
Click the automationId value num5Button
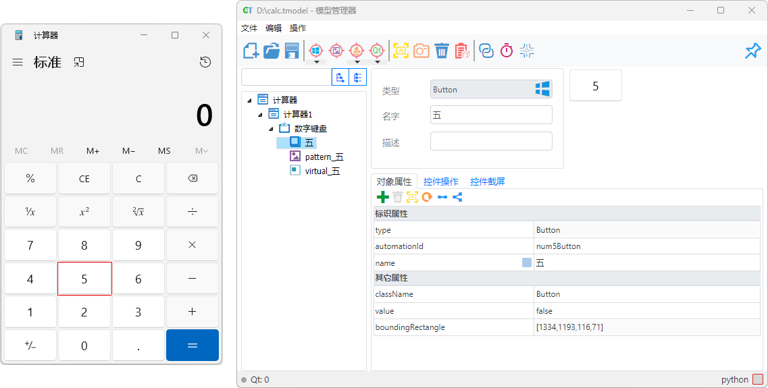(x=559, y=246)
